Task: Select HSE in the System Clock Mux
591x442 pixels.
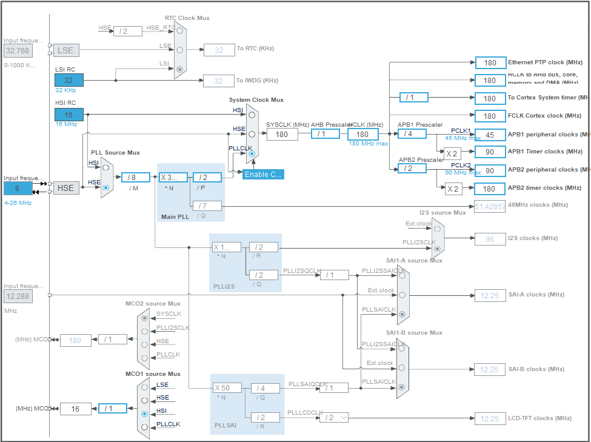Action: point(252,133)
